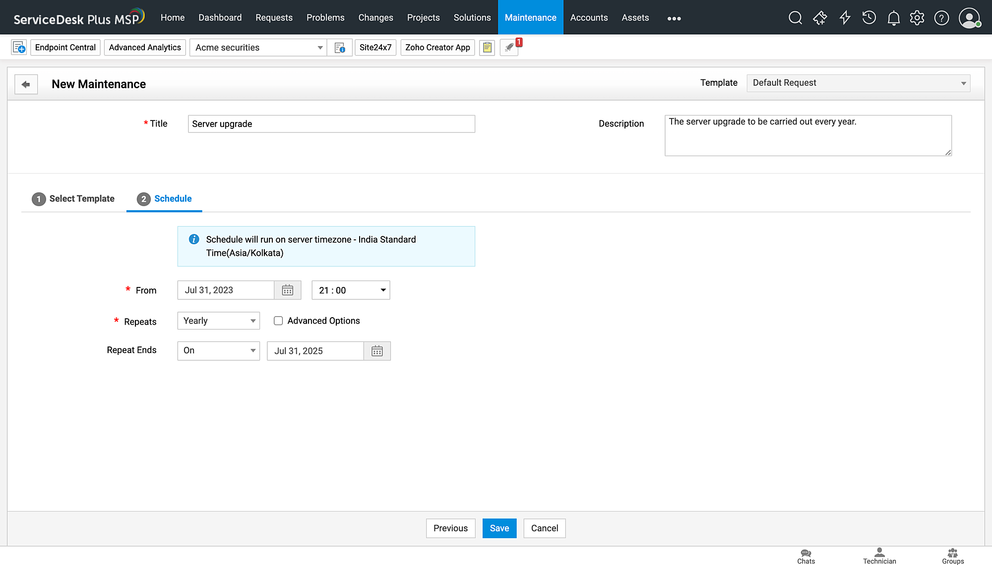992x565 pixels.
Task: Click the quick actions lightning icon
Action: [x=845, y=18]
